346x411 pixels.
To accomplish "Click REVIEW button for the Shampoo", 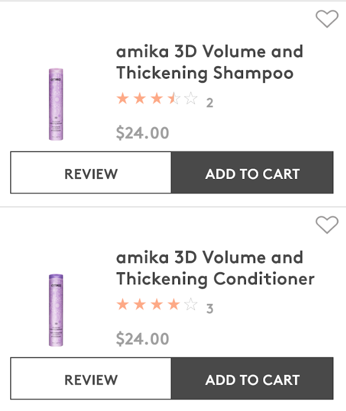I will pos(91,173).
